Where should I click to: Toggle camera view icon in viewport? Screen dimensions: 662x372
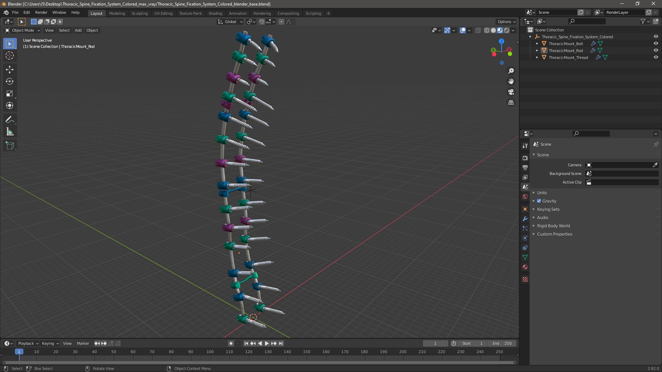tap(511, 92)
